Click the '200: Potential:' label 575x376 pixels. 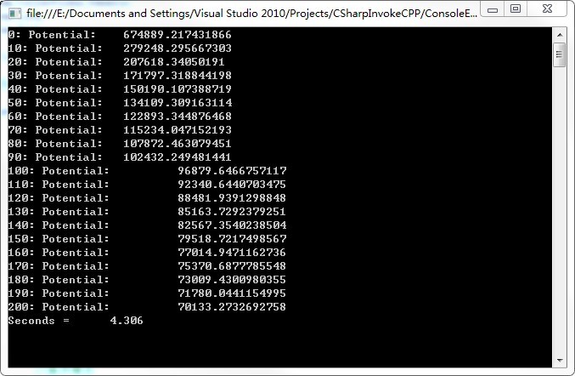point(59,306)
